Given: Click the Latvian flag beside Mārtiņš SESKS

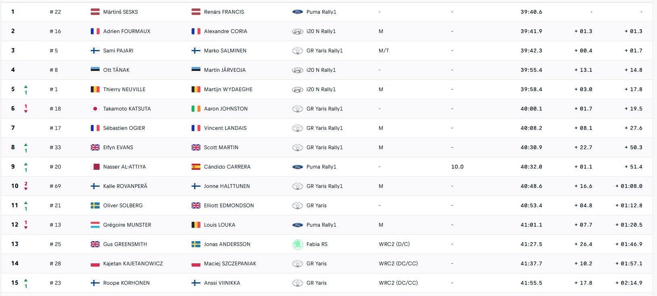Looking at the screenshot, I should coord(95,12).
